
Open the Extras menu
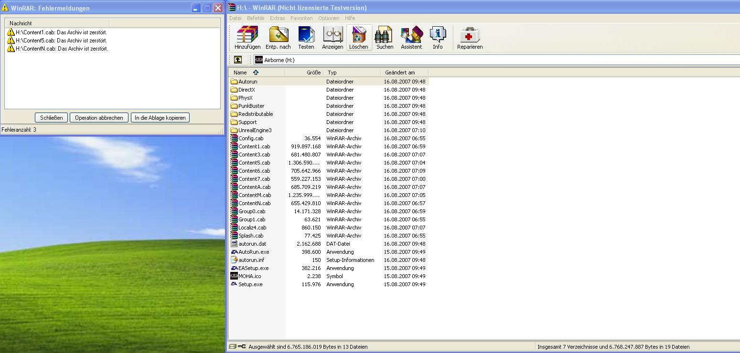tap(277, 18)
